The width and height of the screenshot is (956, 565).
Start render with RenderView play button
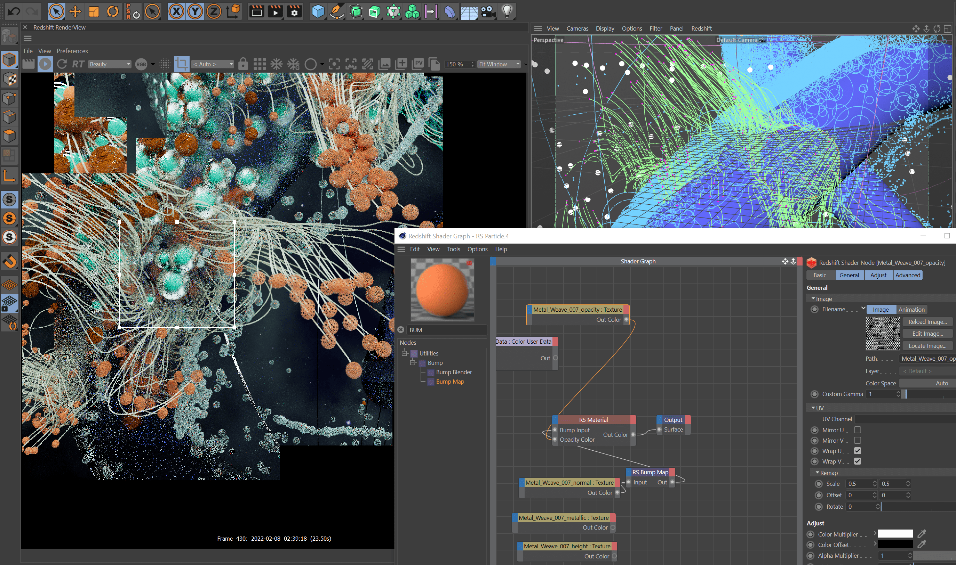pyautogui.click(x=45, y=64)
